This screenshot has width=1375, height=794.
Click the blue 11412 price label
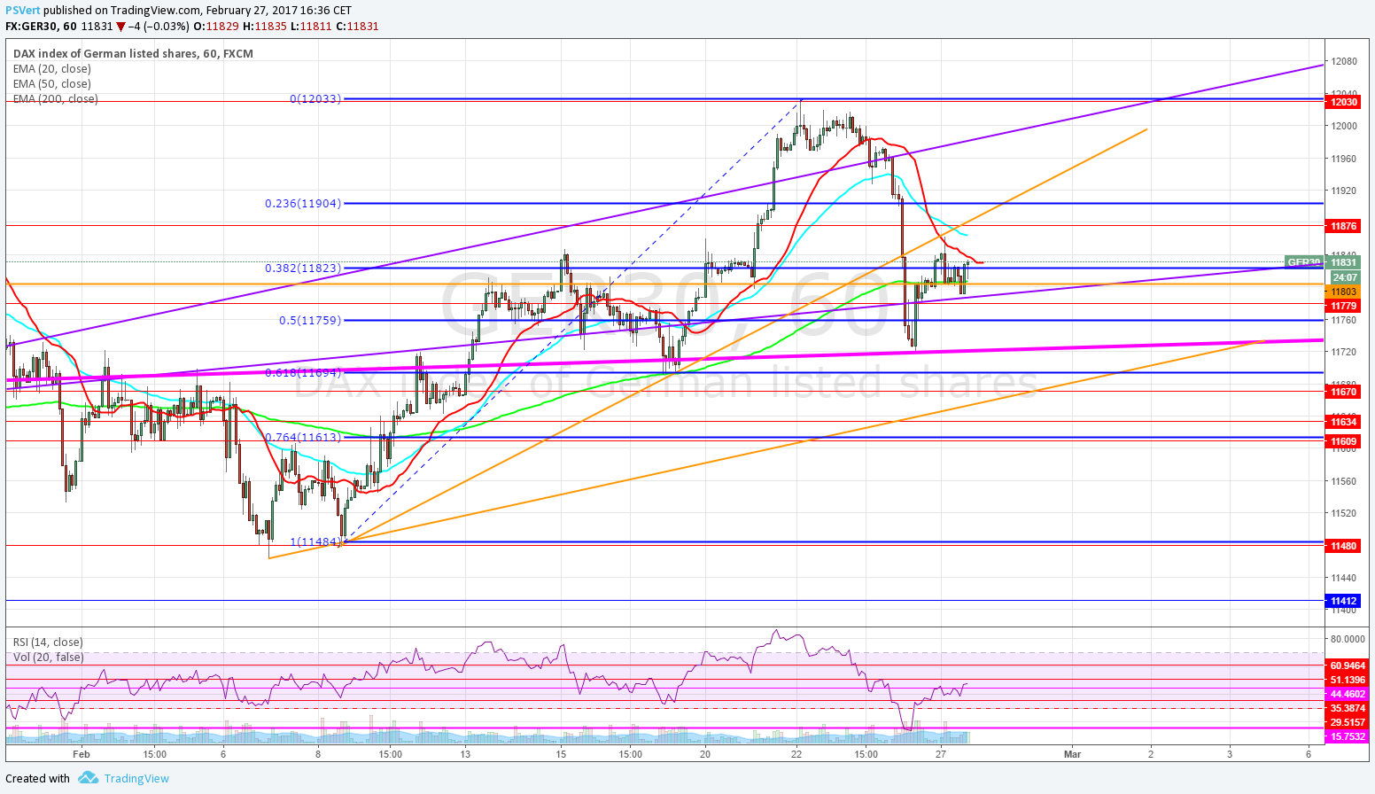click(x=1343, y=601)
